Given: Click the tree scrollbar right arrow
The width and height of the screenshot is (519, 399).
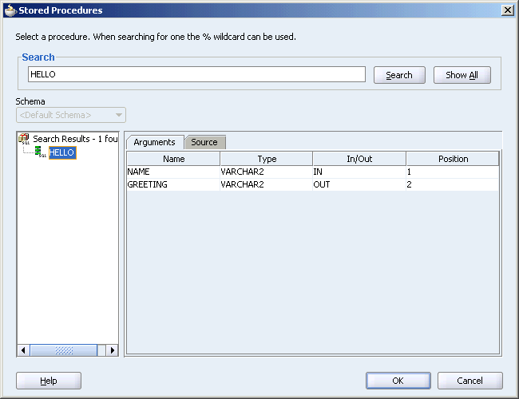Looking at the screenshot, I should [113, 350].
